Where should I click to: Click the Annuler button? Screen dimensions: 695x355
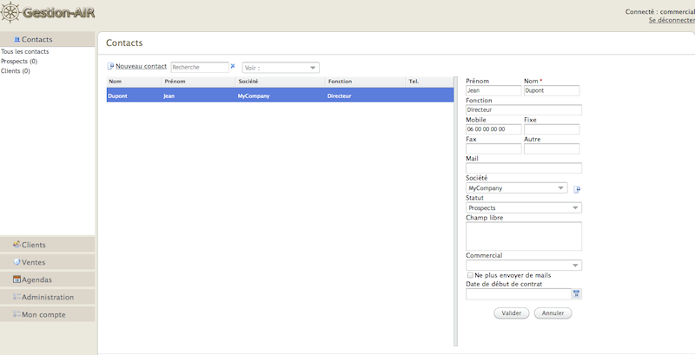pyautogui.click(x=553, y=313)
